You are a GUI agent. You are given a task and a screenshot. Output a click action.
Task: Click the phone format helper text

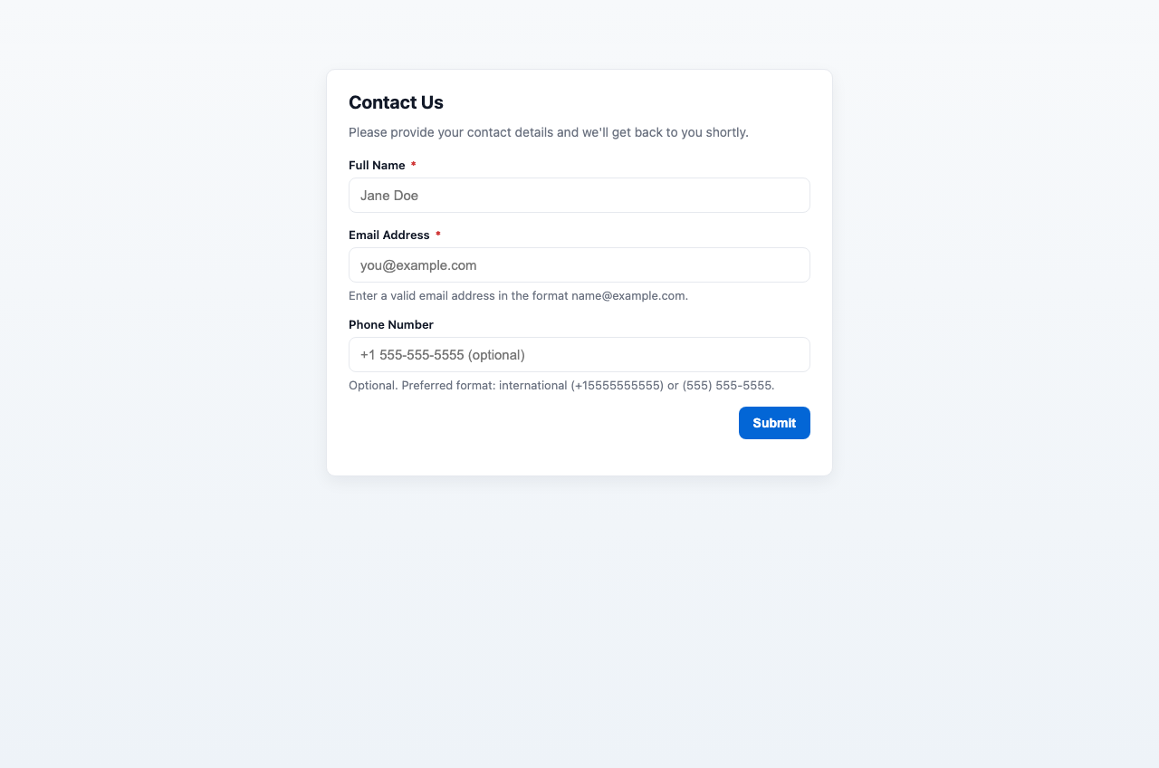click(561, 385)
